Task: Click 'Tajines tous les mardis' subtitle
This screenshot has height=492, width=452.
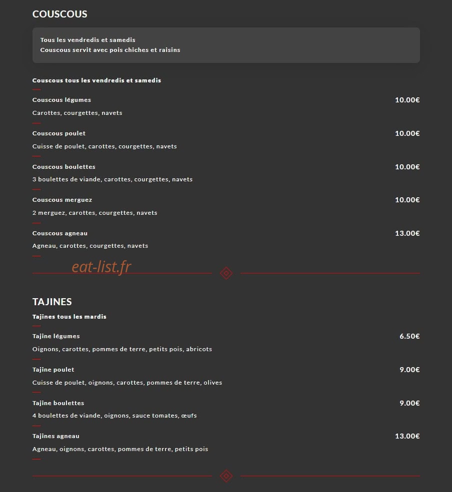Action: point(69,317)
